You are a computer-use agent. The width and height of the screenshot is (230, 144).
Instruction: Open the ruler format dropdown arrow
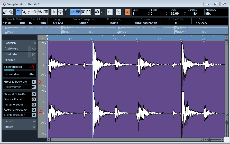coord(226,37)
